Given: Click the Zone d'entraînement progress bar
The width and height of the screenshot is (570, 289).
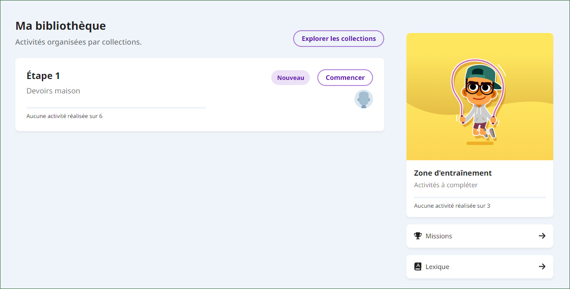Looking at the screenshot, I should [480, 197].
